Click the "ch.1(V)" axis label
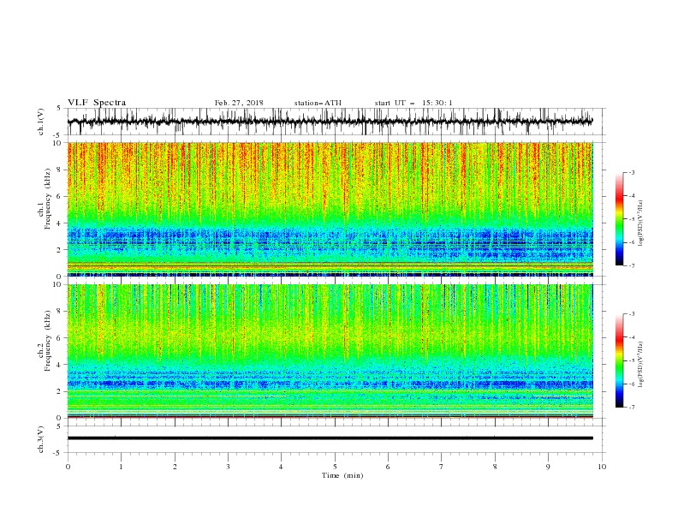678x524 pixels. click(41, 122)
